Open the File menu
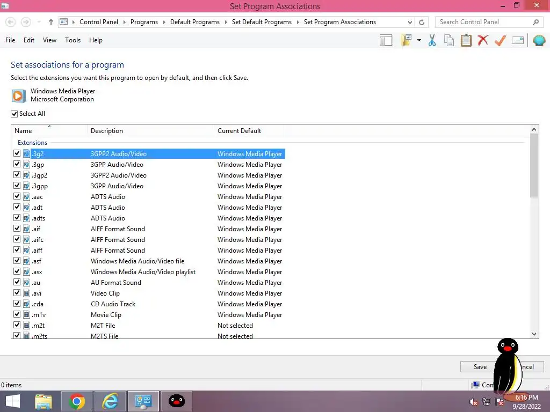Screen dimensions: 550x412 (x=10, y=40)
